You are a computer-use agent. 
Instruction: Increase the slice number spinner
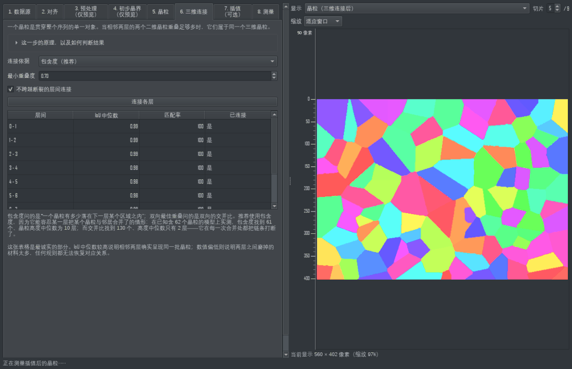(x=557, y=6)
